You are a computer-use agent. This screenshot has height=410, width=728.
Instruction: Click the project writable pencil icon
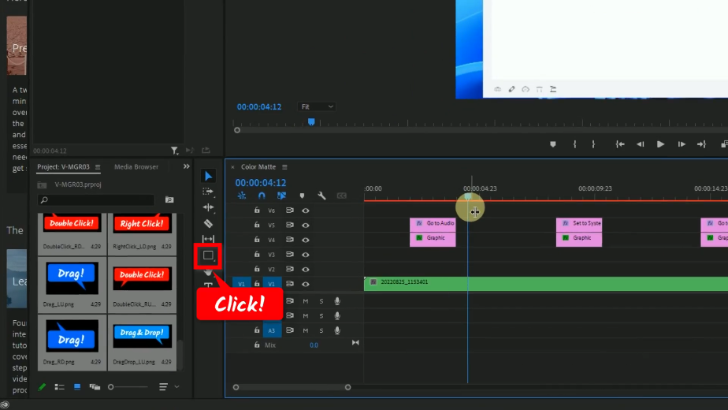point(42,387)
